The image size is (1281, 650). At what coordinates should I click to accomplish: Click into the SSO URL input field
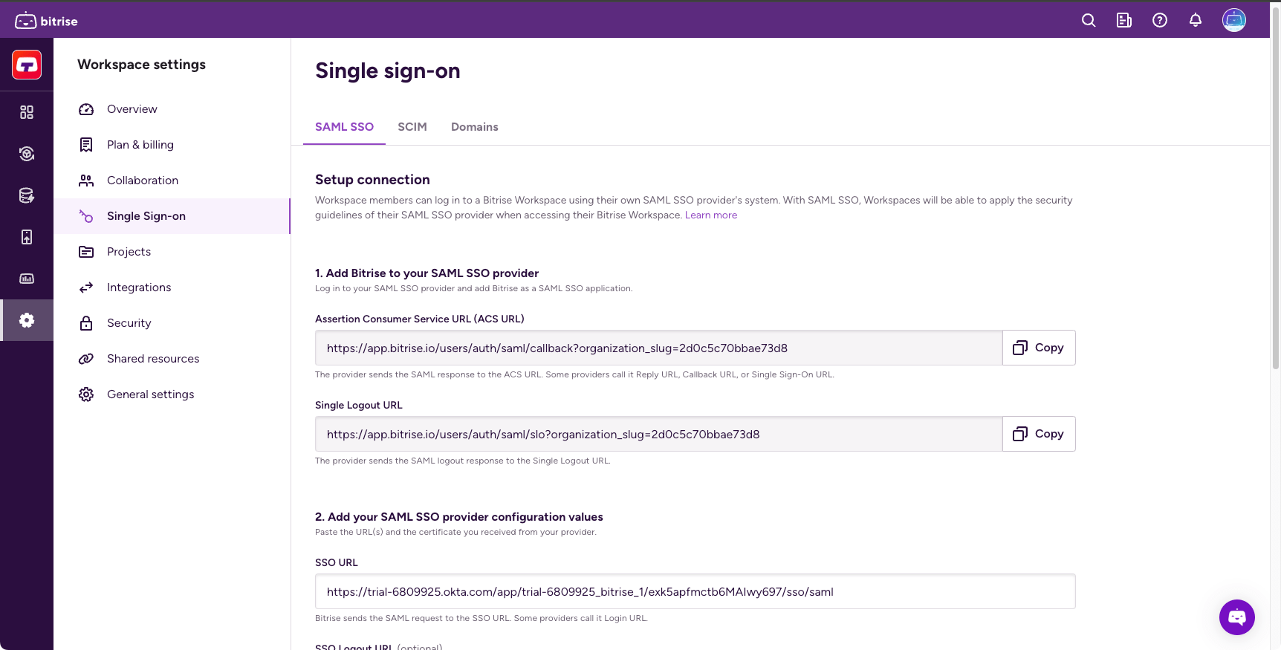click(x=695, y=592)
